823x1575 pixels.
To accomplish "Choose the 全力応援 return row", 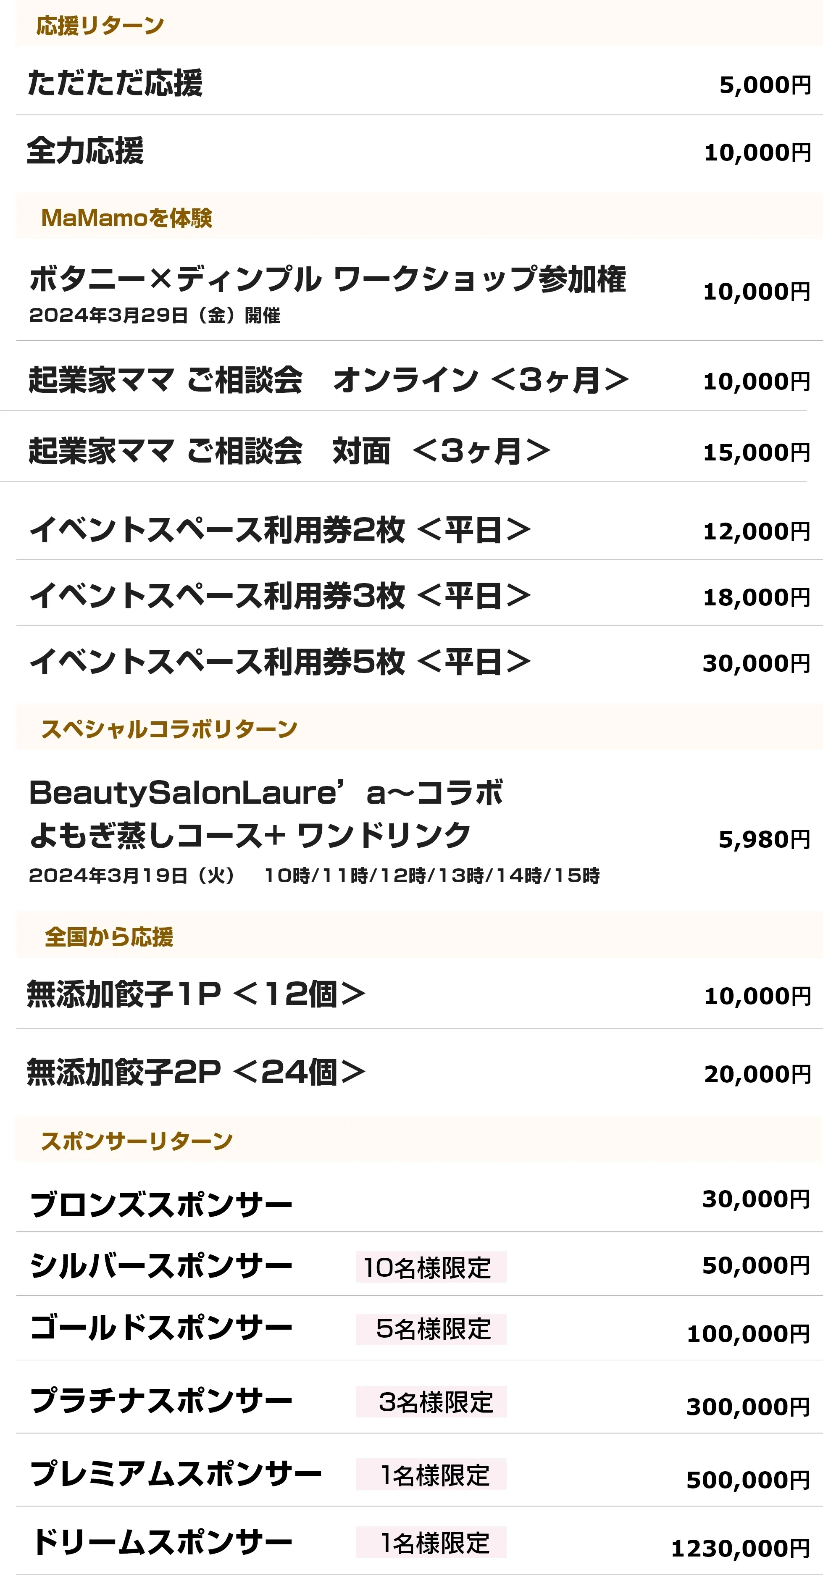I will coord(86,151).
